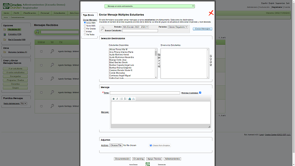Select the Por Grados radio option
The width and height of the screenshot is (295, 166).
click(x=85, y=29)
